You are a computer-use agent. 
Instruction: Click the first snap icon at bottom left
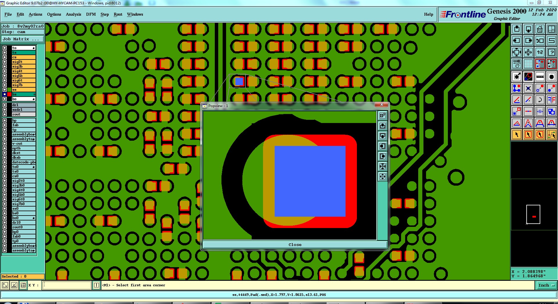[x=5, y=285]
